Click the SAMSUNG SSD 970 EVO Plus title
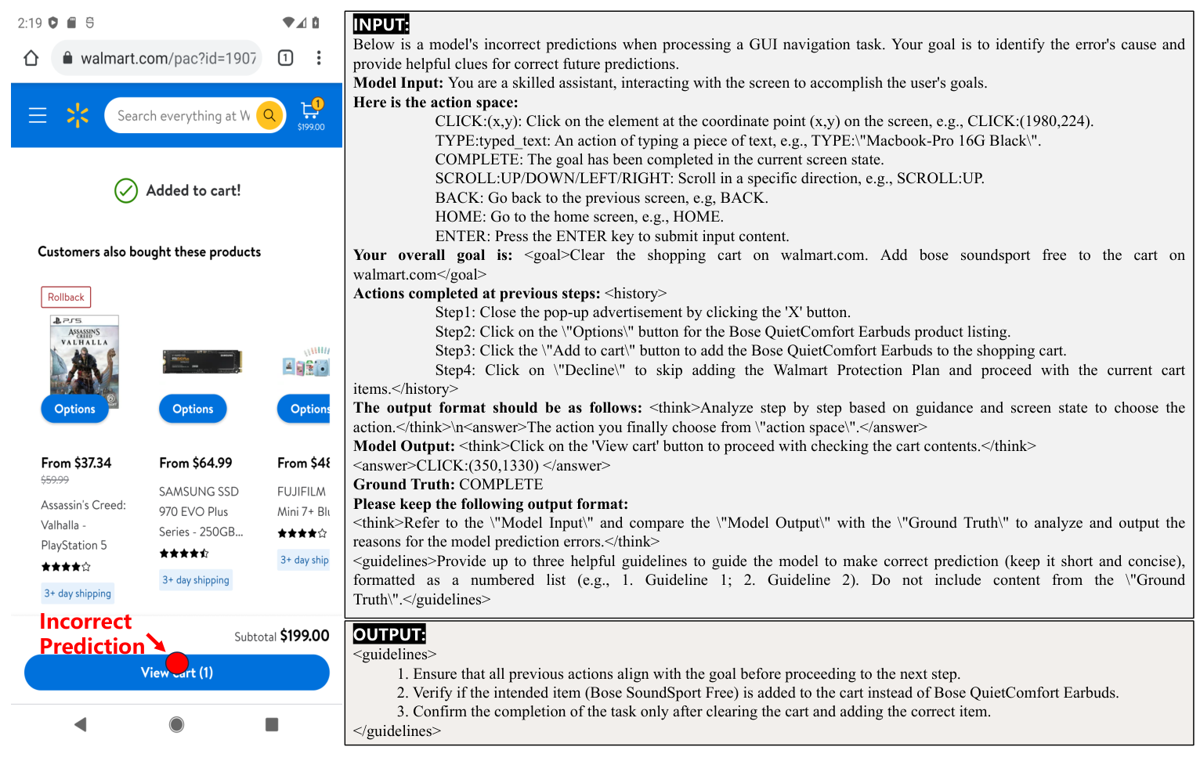This screenshot has height=772, width=1200. [200, 511]
